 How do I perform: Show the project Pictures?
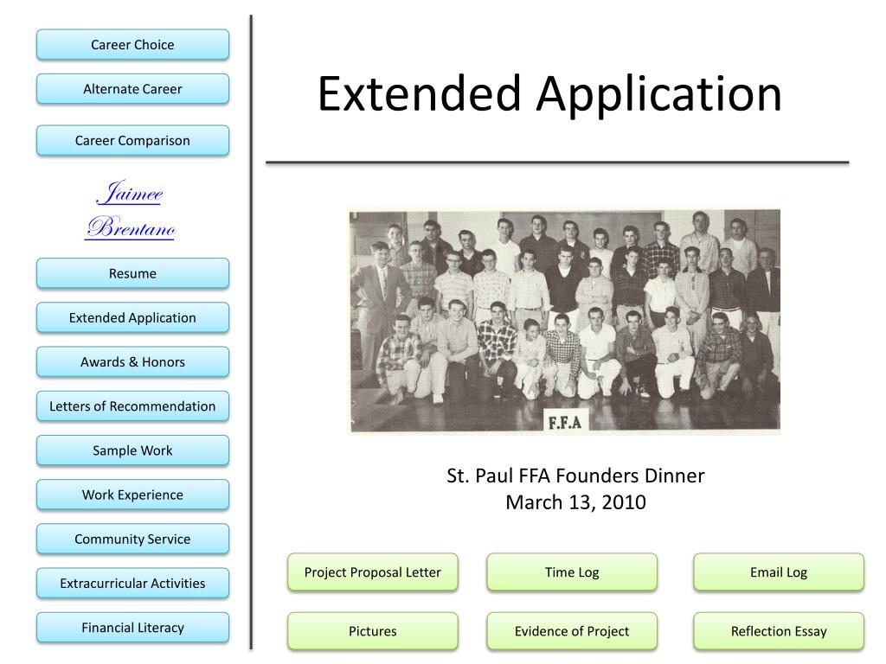click(373, 631)
